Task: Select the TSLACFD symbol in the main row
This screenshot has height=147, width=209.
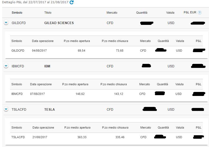Action: tap(19, 110)
